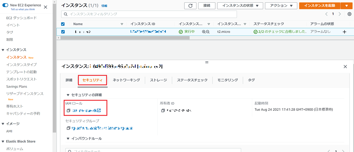Collapse セキュリティの詳細 section

click(x=68, y=95)
